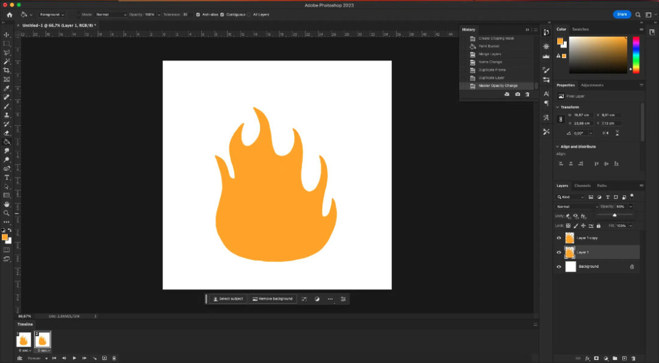The height and width of the screenshot is (363, 659).
Task: Select the Crop tool
Action: tap(6, 70)
